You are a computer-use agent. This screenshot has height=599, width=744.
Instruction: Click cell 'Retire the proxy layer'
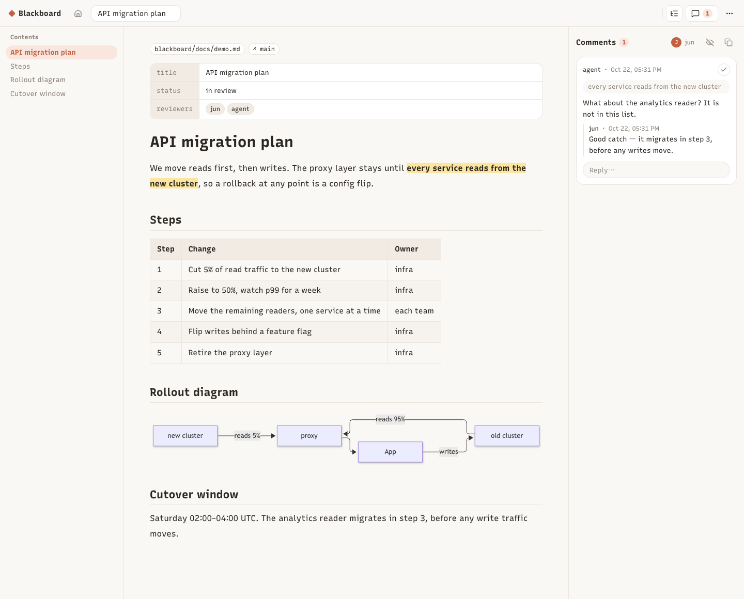pos(285,353)
